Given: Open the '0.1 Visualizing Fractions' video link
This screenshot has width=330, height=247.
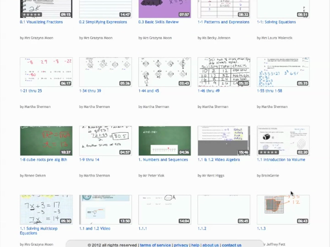Looking at the screenshot, I should click(41, 22).
